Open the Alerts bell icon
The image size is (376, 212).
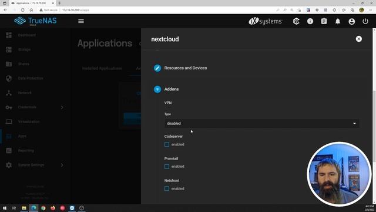pyautogui.click(x=338, y=21)
